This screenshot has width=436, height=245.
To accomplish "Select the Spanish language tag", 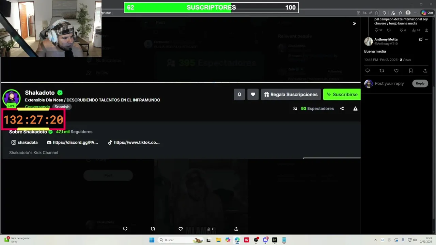I will click(62, 107).
